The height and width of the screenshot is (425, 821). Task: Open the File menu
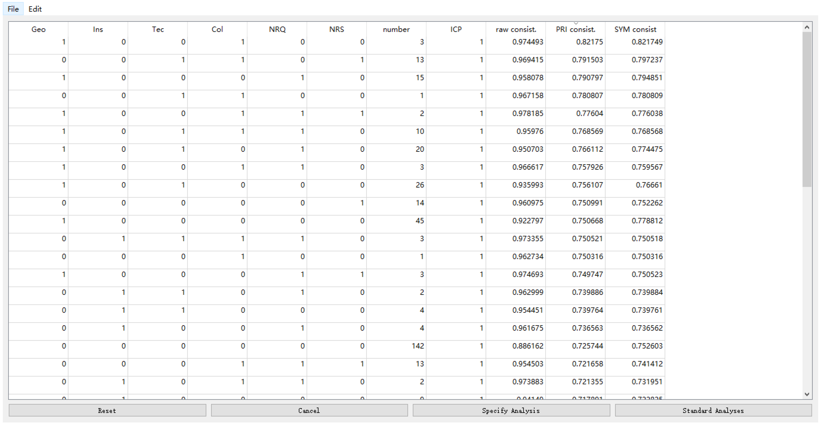[13, 9]
